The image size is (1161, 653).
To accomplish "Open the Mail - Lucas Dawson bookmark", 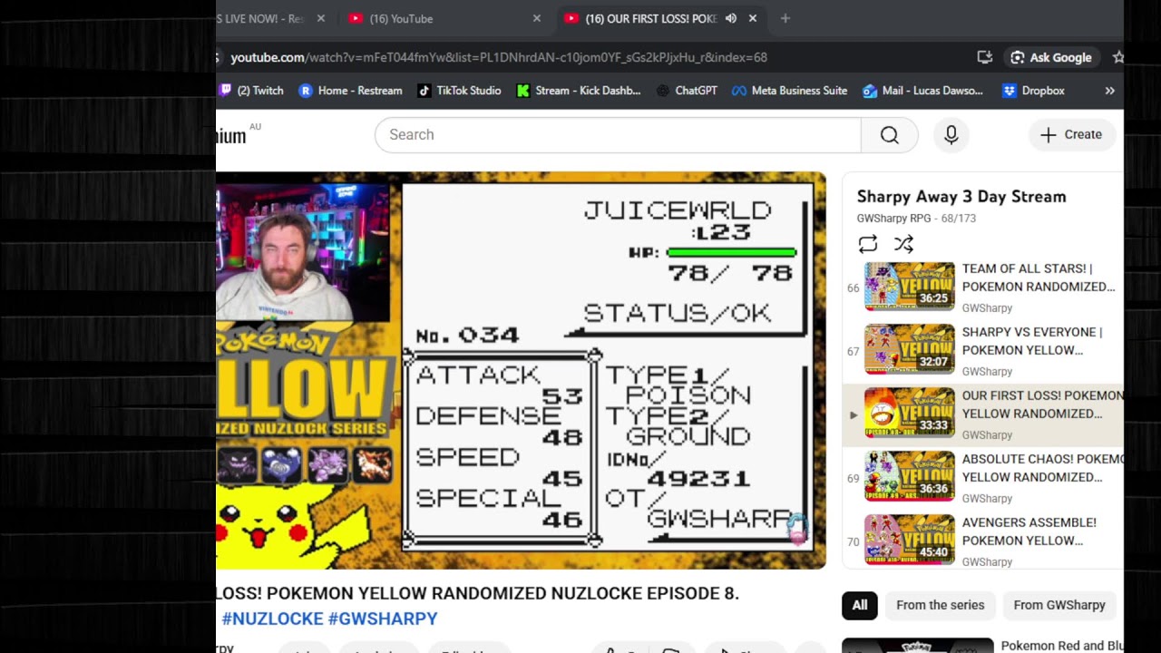I will [x=922, y=91].
